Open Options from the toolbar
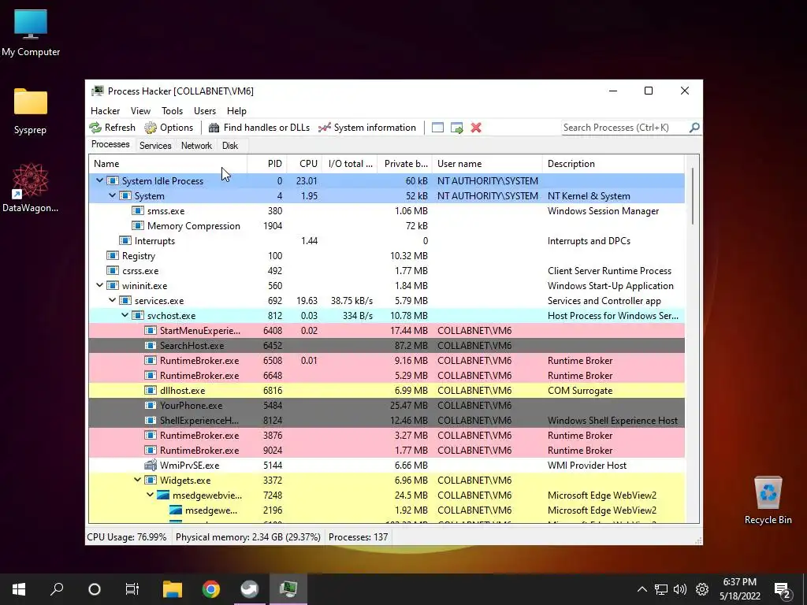 169,128
